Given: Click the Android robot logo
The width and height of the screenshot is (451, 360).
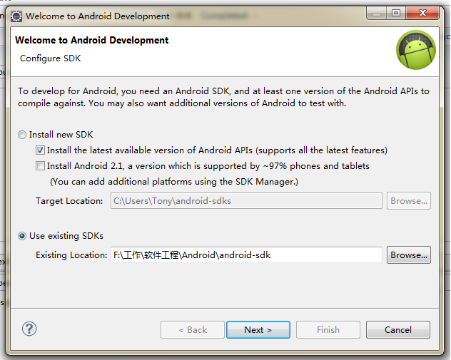Looking at the screenshot, I should [x=415, y=50].
